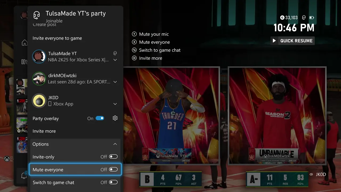
Task: Click the 33,103 Gamerscore value
Action: (x=291, y=18)
